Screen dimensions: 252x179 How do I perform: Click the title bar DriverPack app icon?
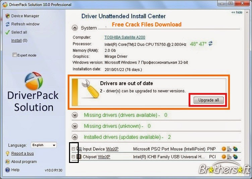click(x=5, y=4)
